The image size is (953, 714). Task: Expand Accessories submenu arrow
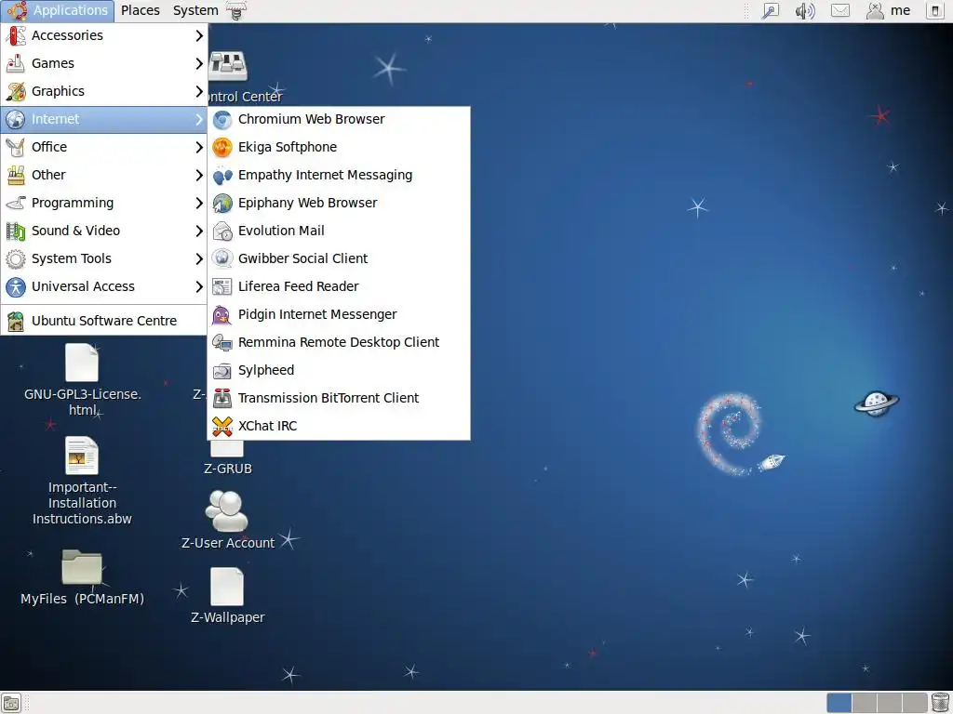(199, 36)
